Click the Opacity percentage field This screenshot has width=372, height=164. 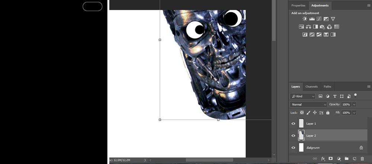(x=346, y=104)
